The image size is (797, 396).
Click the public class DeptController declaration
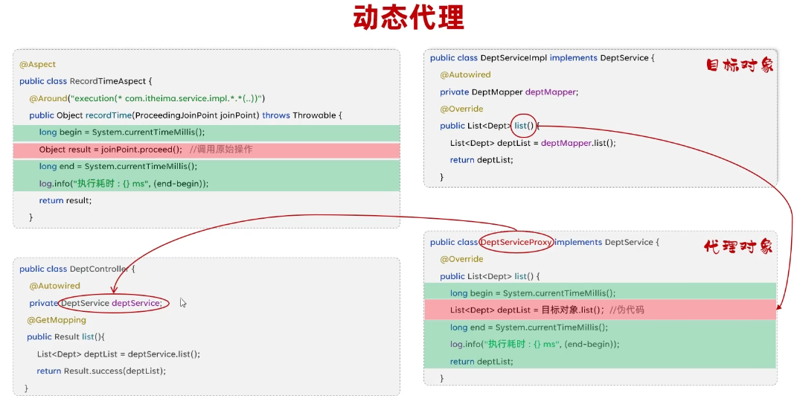click(x=78, y=269)
